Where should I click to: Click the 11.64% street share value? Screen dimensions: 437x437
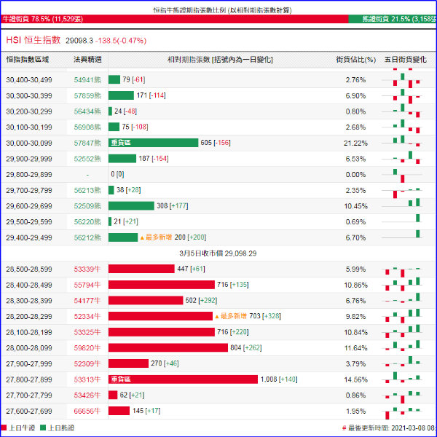coord(355,348)
